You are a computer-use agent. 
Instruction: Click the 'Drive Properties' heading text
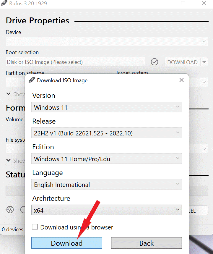tap(38, 21)
